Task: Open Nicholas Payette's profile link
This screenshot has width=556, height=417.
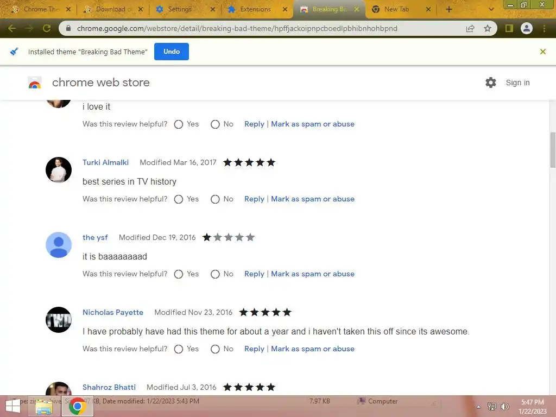Action: [x=113, y=312]
